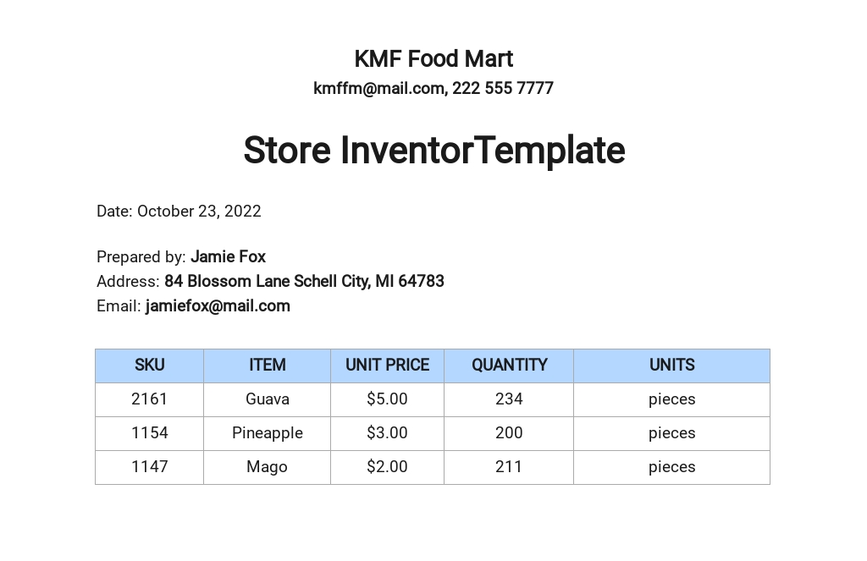
Task: Click the date October 23, 2022
Action: click(x=199, y=212)
